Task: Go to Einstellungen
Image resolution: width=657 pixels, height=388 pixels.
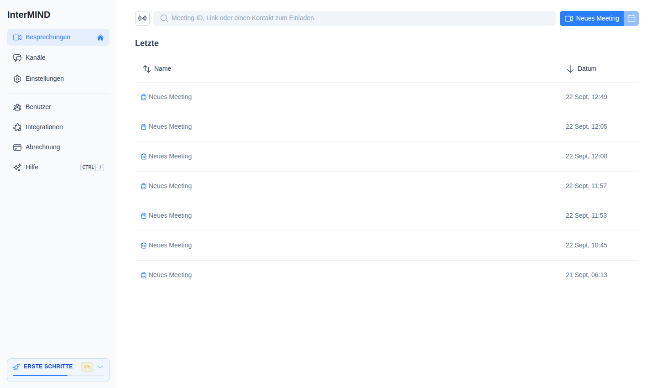Action: tap(58, 79)
